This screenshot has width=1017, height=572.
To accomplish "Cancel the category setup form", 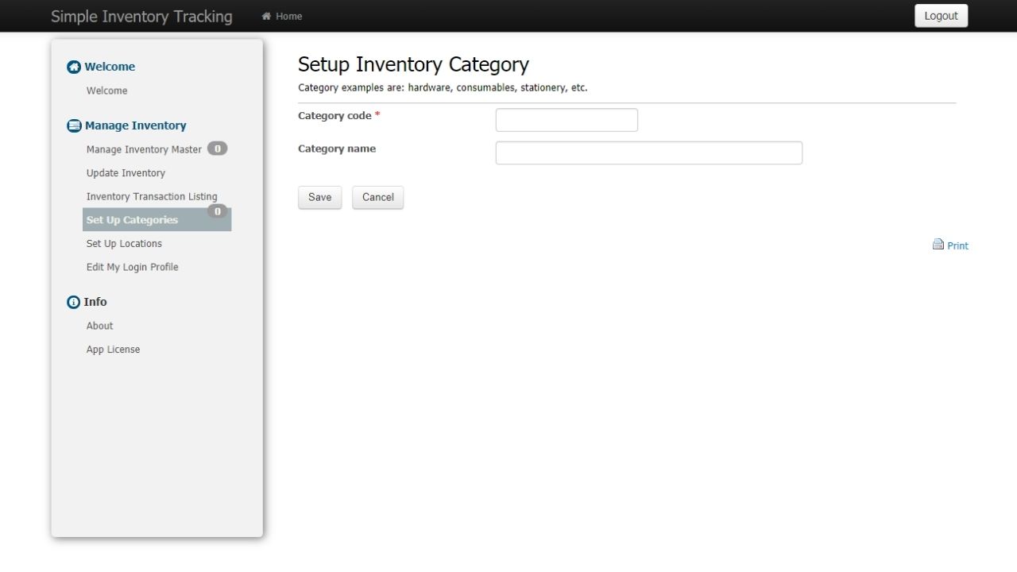I will click(x=378, y=197).
